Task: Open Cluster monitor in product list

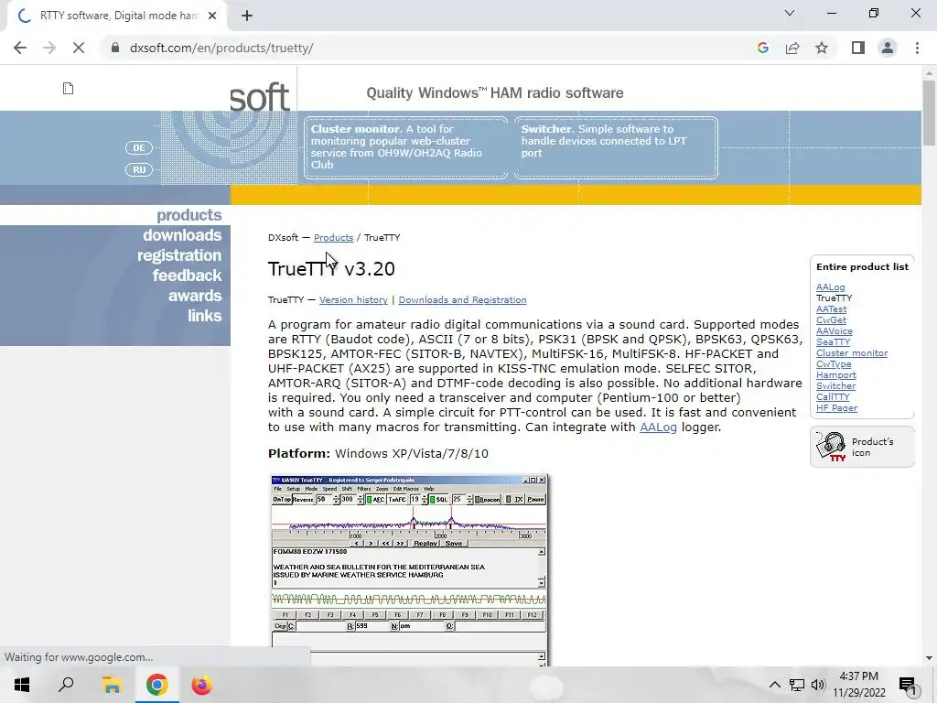Action: click(852, 352)
